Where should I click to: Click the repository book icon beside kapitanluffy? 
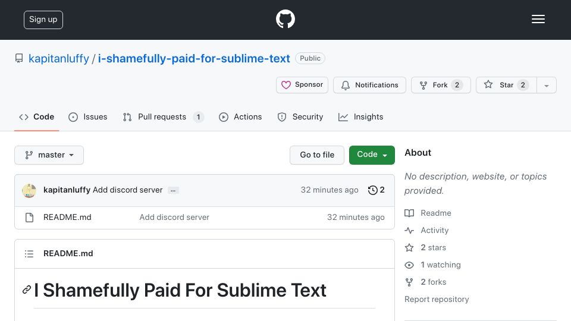click(x=19, y=59)
